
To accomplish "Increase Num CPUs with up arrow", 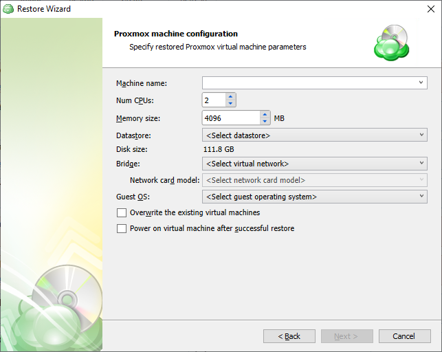I will pyautogui.click(x=230, y=96).
